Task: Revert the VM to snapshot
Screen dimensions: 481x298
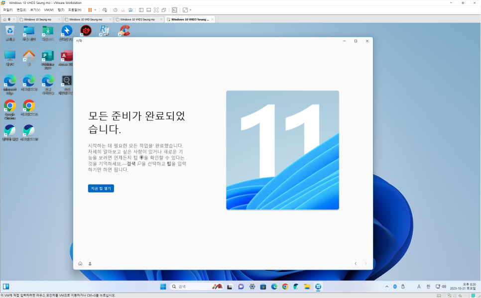Action: coord(123,10)
